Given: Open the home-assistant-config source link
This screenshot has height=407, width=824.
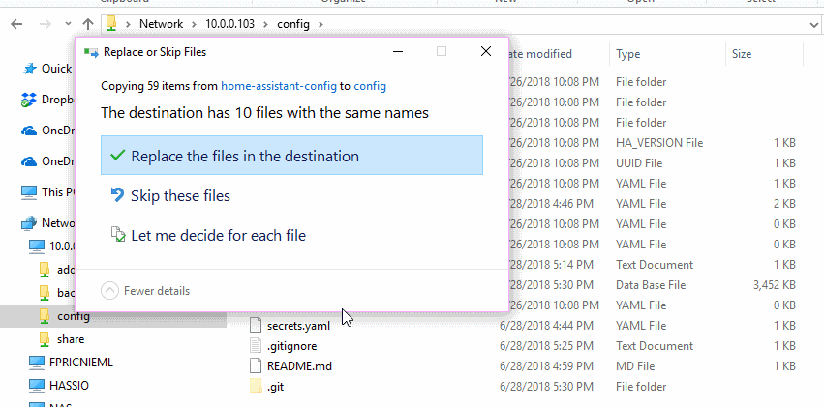Looking at the screenshot, I should [x=279, y=86].
